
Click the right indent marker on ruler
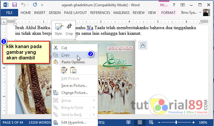click(201, 22)
